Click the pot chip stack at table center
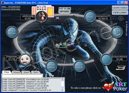The image size is (129, 93). (x=64, y=45)
